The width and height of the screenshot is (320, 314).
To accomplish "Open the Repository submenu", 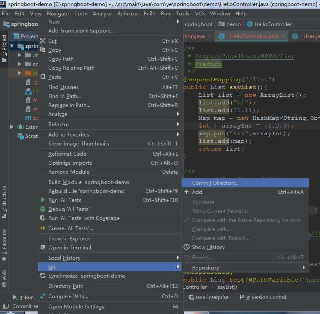I will click(245, 267).
